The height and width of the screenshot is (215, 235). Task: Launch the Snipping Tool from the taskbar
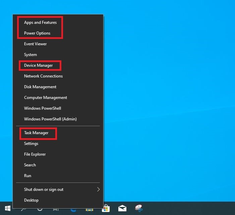[139, 209]
